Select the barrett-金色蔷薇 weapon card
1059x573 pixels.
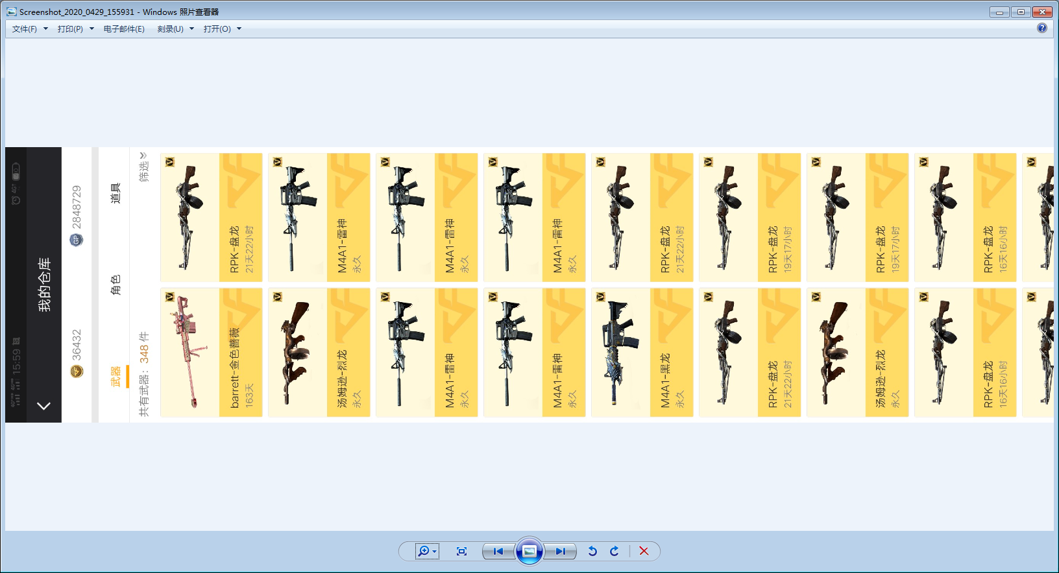click(x=212, y=352)
